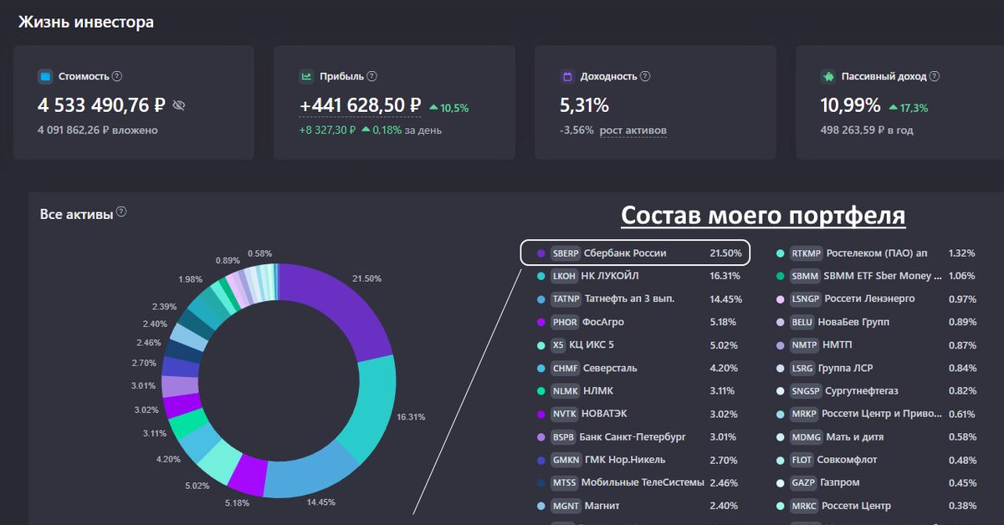Open help tooltip next to Доходность
1004x525 pixels.
645,76
